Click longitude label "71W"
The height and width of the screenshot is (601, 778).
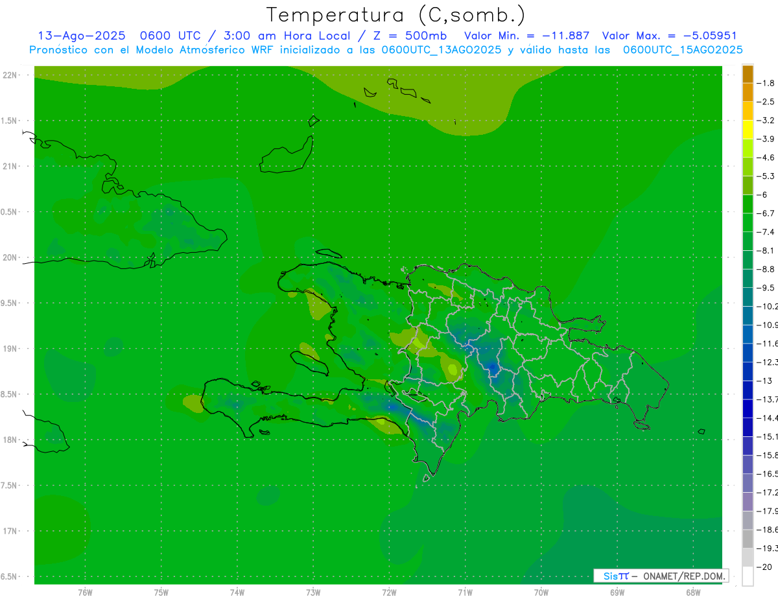465,593
